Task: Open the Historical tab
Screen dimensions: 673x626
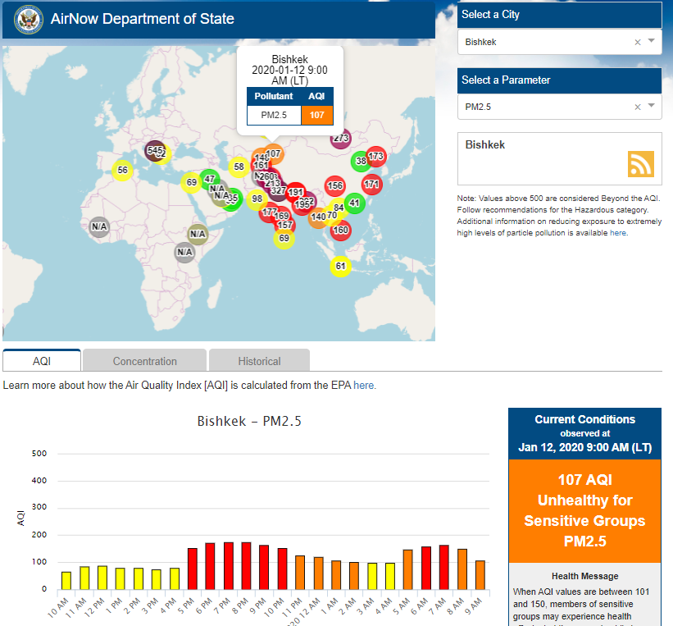Action: click(x=259, y=361)
